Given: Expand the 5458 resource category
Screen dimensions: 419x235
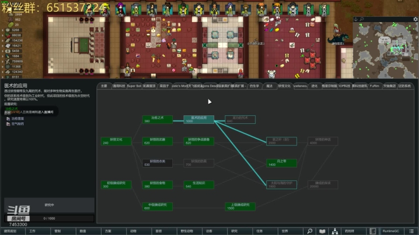Looking at the screenshot, I should [x=3, y=51].
